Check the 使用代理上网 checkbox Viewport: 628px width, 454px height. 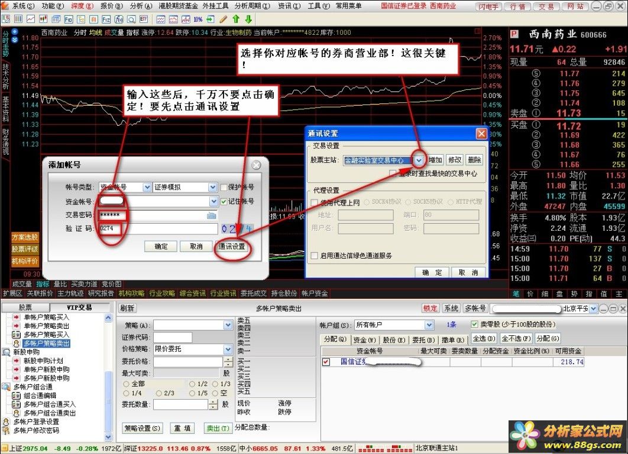(x=315, y=202)
